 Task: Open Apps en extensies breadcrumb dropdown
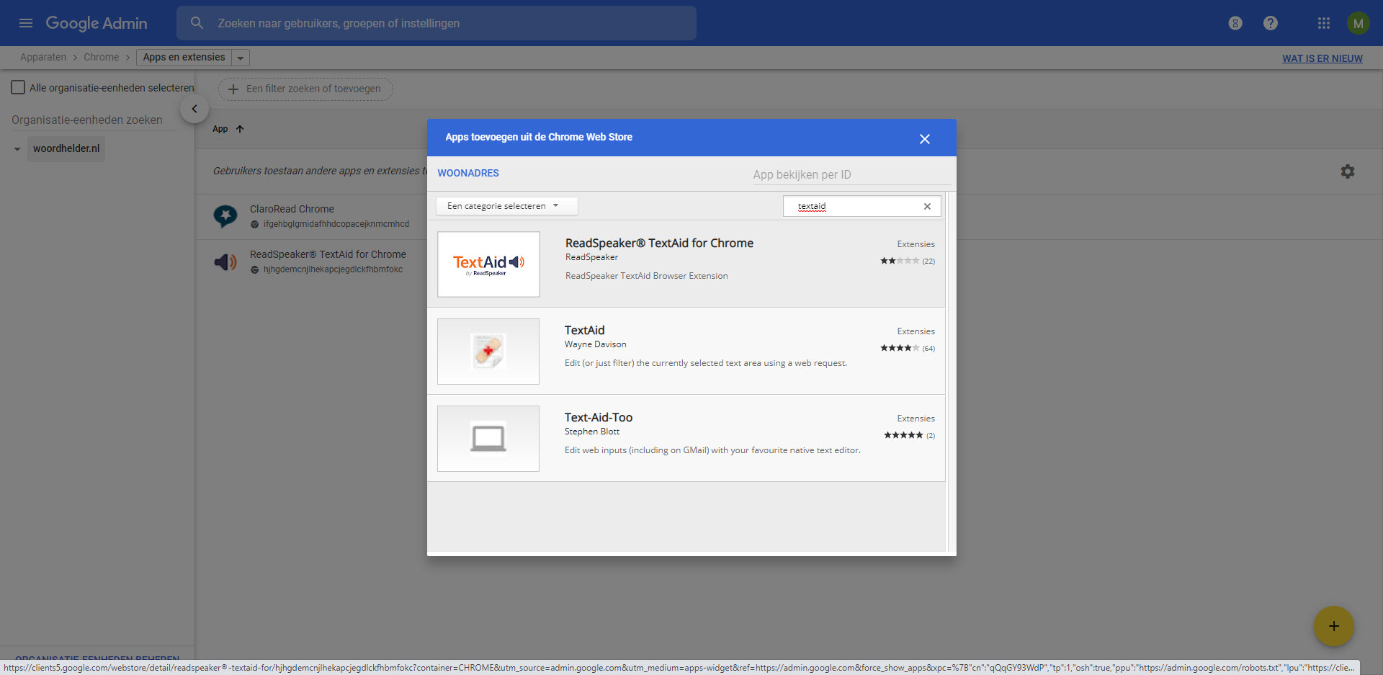point(241,58)
